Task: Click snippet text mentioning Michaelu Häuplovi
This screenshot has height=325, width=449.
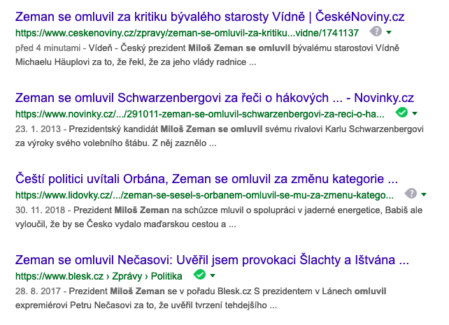Action: 207,55
